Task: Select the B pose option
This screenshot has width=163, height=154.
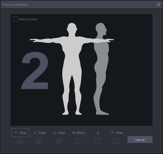Action: coord(98,133)
